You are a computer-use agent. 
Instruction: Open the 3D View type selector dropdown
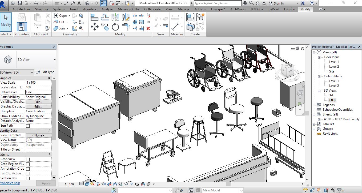(x=54, y=60)
